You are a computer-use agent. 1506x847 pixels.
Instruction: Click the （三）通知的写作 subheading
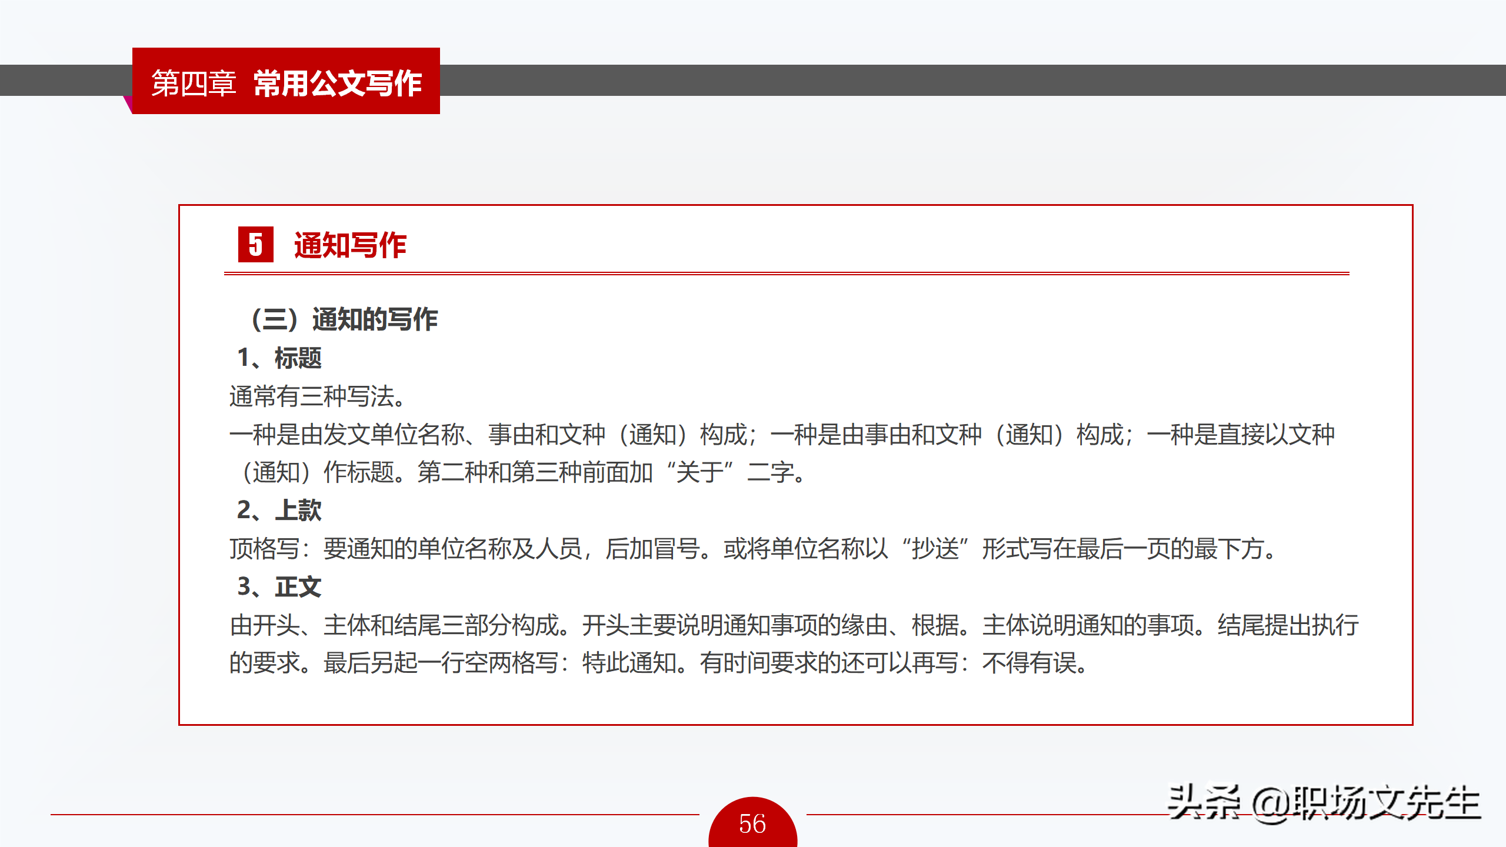pos(344,319)
